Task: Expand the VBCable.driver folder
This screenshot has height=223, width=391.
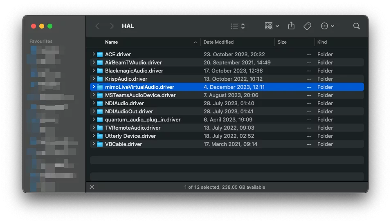Action: coord(94,144)
